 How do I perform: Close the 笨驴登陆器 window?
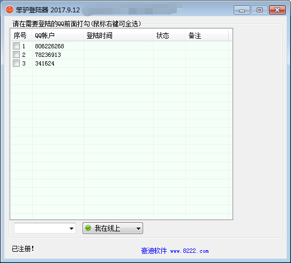click(277, 10)
